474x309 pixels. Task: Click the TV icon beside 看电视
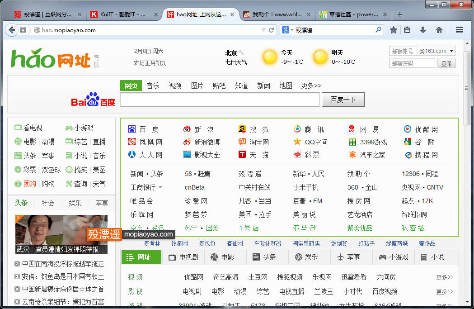click(x=18, y=128)
